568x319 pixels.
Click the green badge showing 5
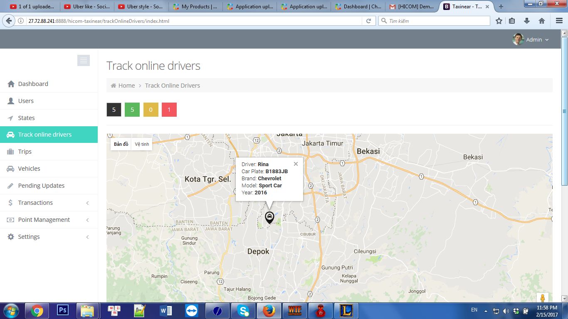pyautogui.click(x=132, y=110)
